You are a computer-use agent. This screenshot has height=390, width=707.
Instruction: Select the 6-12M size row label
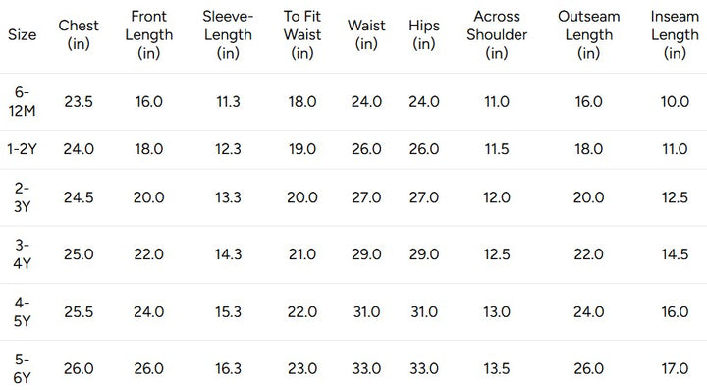pyautogui.click(x=22, y=101)
